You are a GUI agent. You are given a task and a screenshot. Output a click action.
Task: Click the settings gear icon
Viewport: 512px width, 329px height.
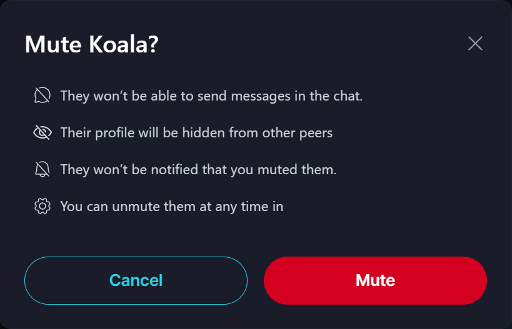42,206
